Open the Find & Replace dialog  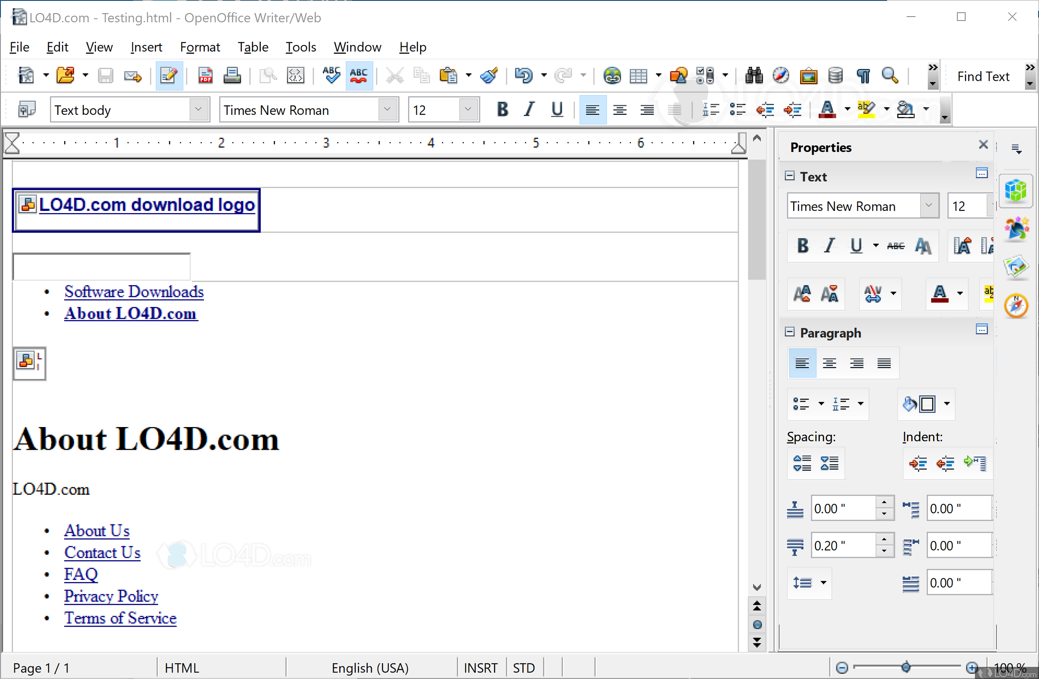click(755, 75)
